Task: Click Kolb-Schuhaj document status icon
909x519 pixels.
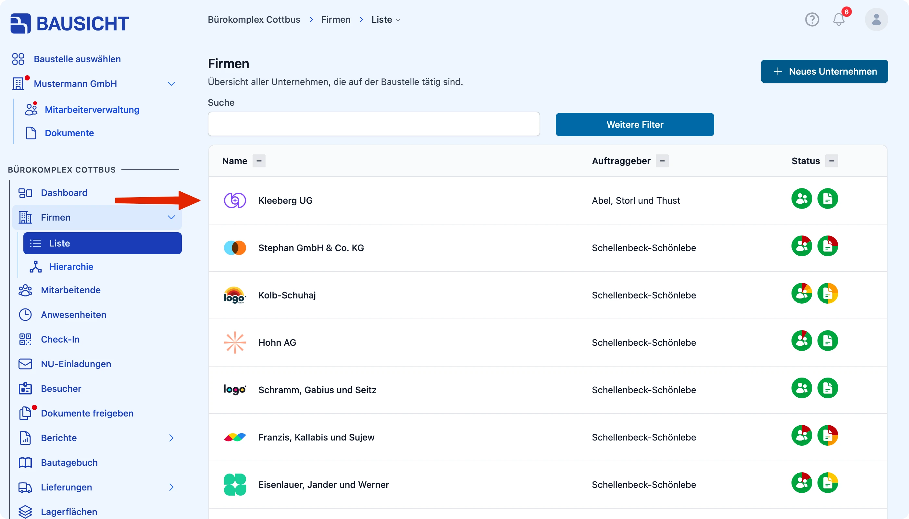Action: tap(827, 293)
